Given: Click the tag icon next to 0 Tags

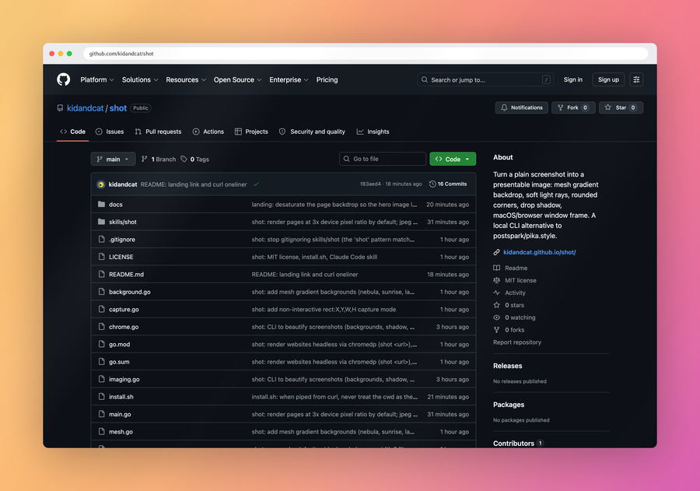Looking at the screenshot, I should tap(184, 159).
